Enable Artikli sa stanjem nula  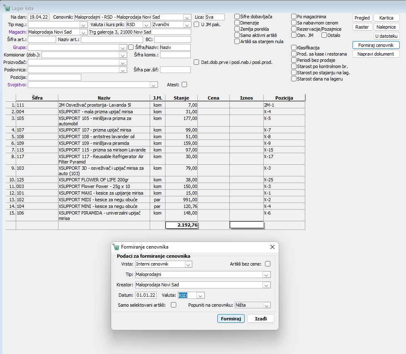(x=237, y=42)
